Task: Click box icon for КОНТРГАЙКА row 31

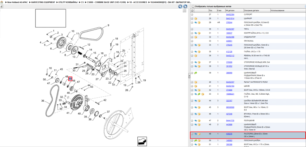Action: point(199,33)
